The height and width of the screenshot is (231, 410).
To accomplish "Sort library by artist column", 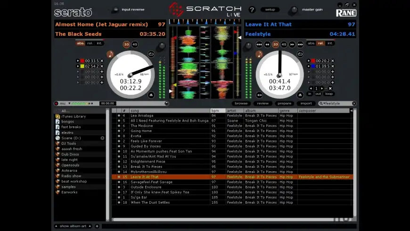I will tap(235, 111).
